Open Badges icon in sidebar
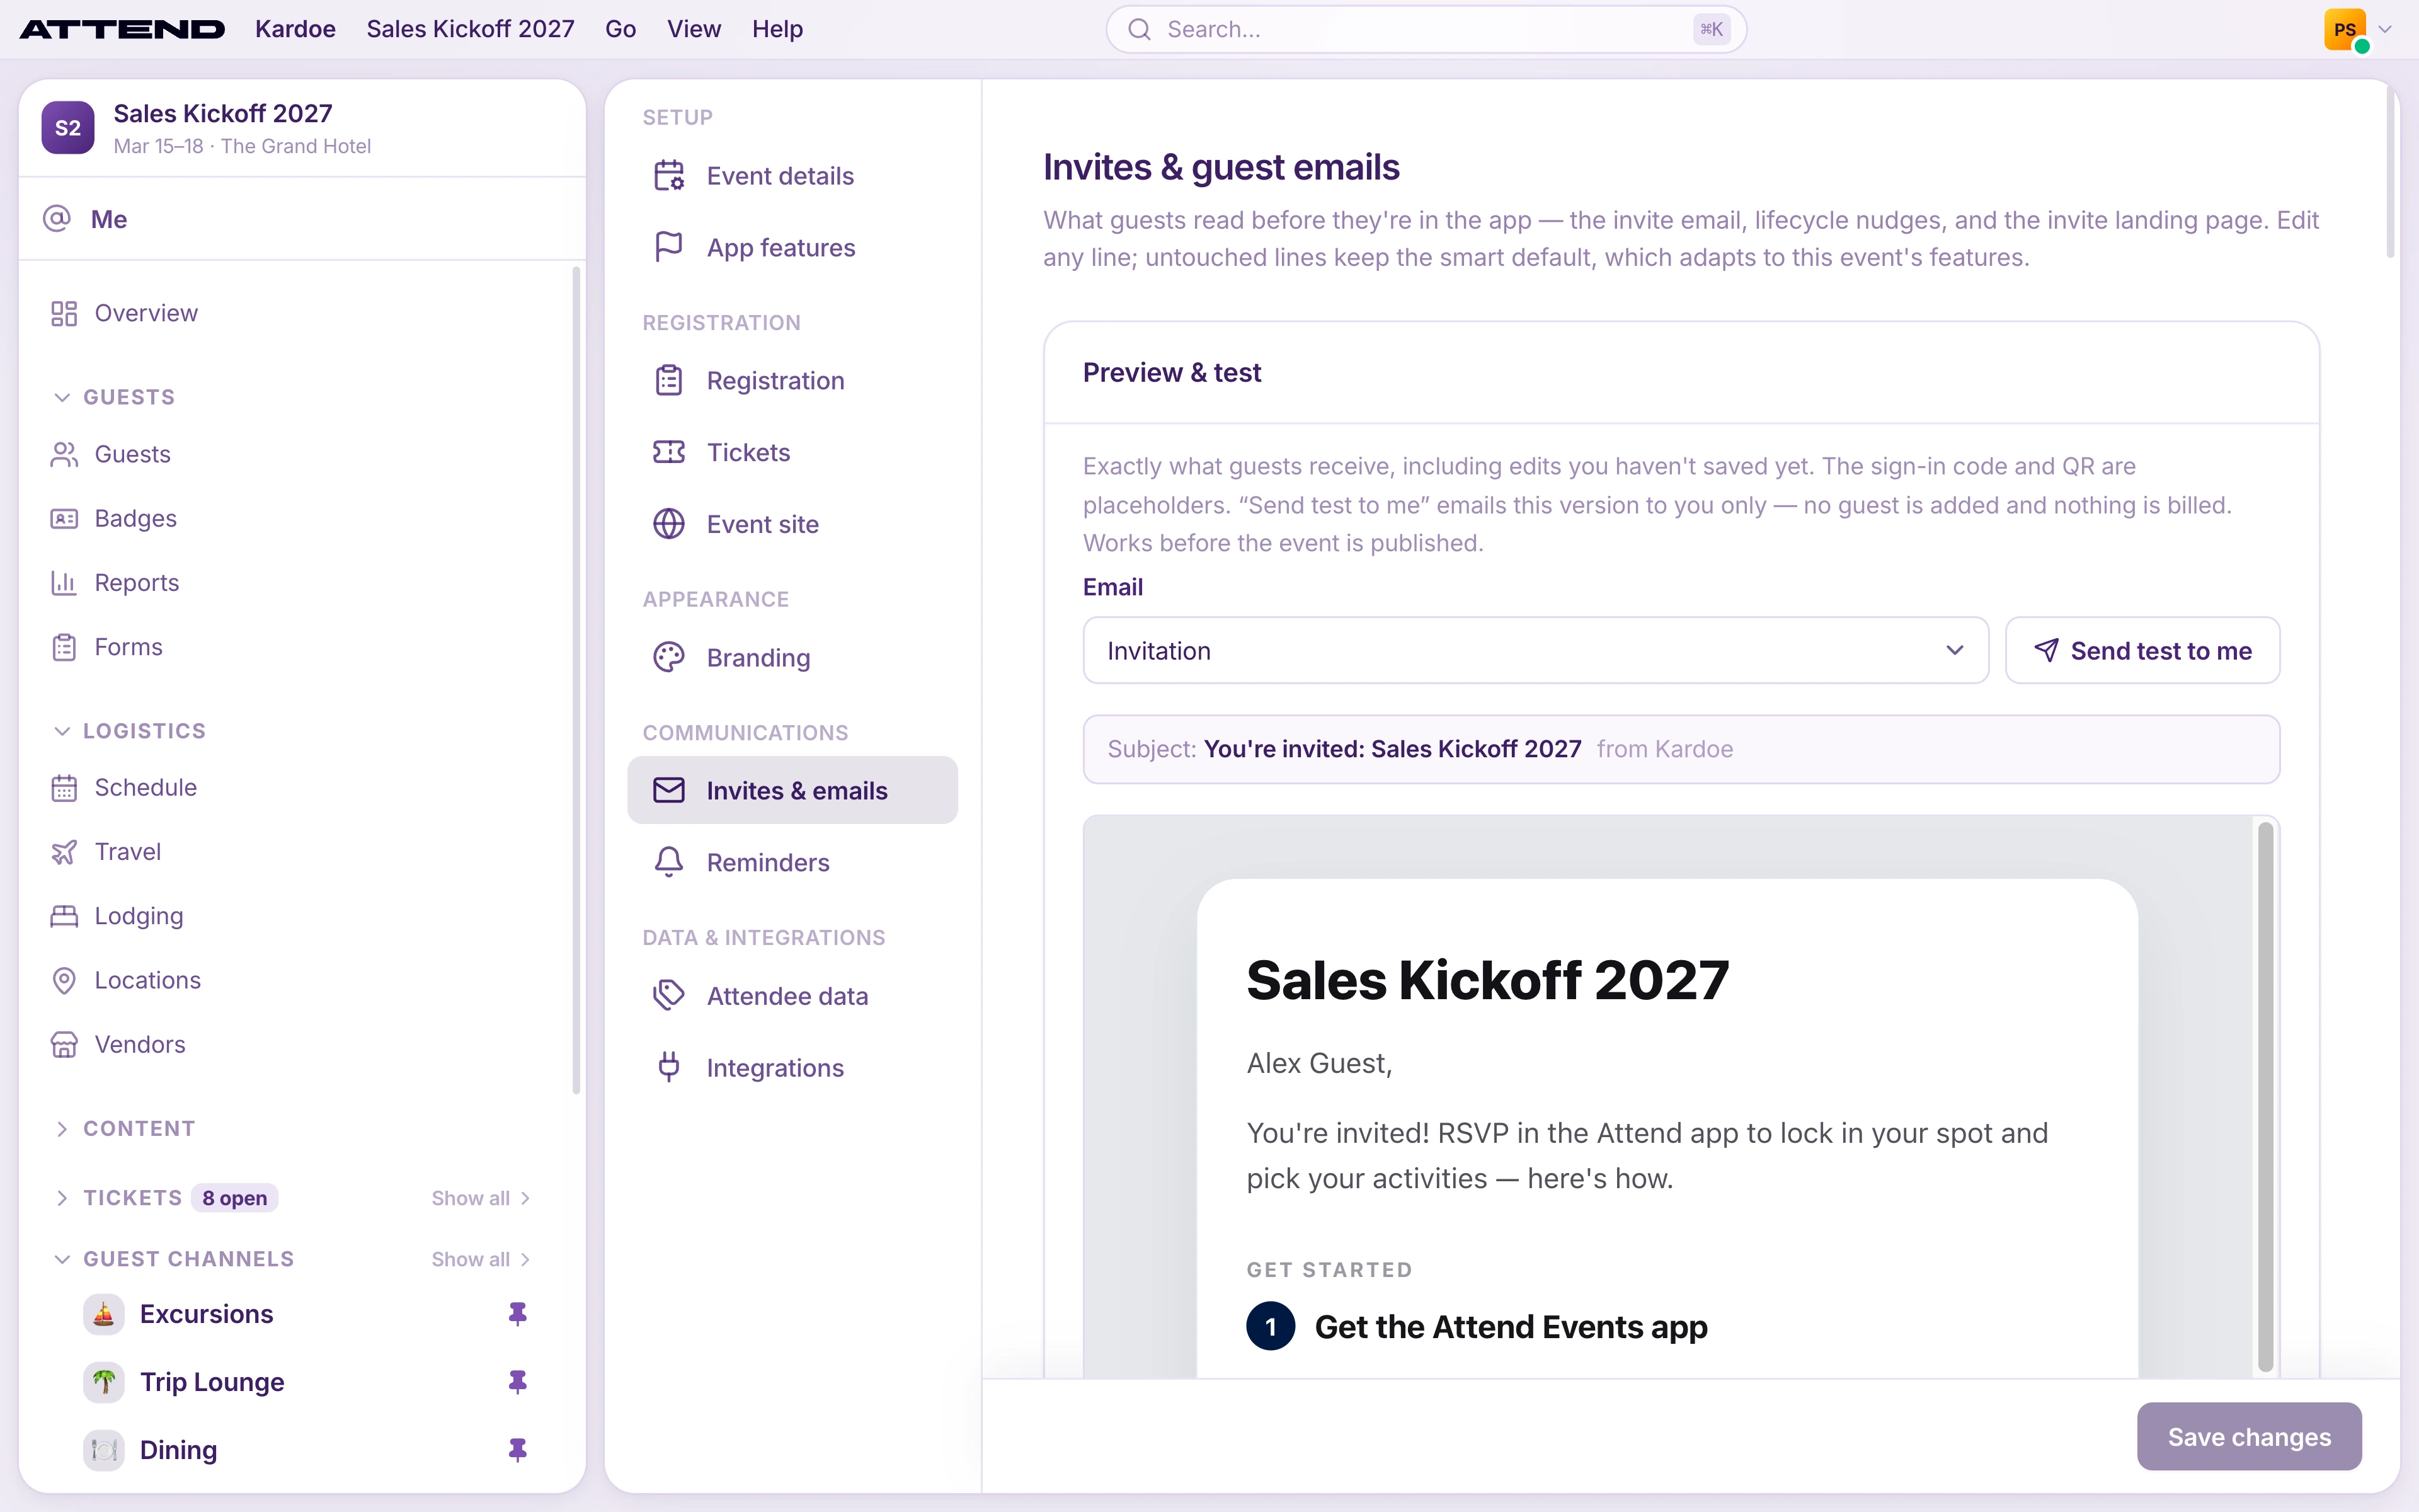The height and width of the screenshot is (1512, 2419). click(x=64, y=518)
